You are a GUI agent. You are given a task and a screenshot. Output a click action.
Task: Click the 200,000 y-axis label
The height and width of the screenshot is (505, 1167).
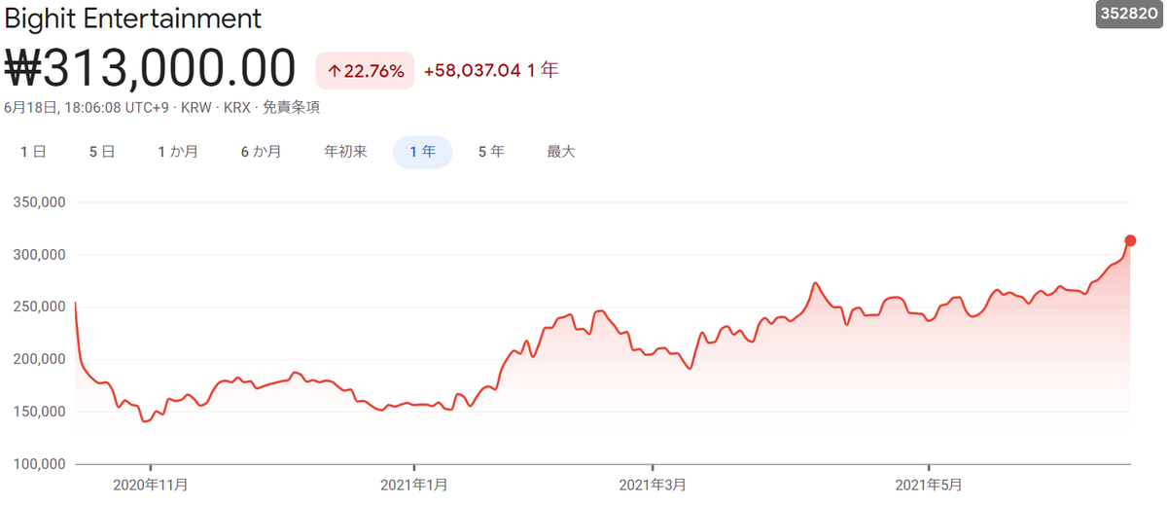point(39,359)
